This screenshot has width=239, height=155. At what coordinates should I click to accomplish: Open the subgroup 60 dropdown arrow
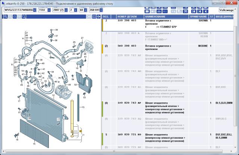pyautogui.click(x=86, y=10)
